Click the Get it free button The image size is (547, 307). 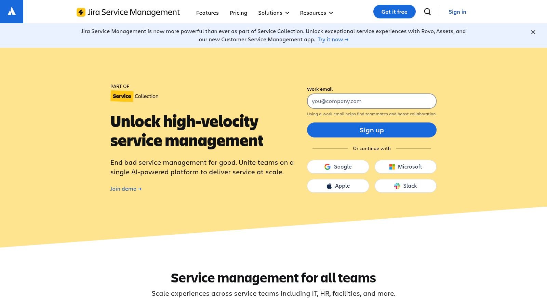[x=394, y=12]
